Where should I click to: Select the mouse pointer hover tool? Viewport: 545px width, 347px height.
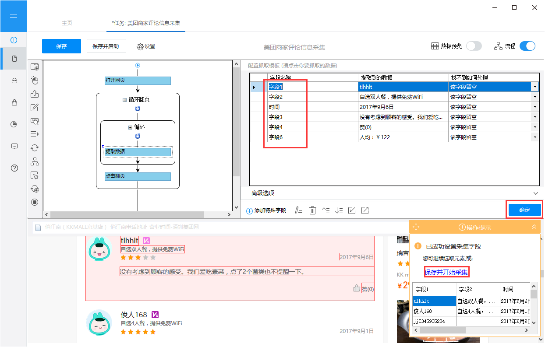point(35,175)
